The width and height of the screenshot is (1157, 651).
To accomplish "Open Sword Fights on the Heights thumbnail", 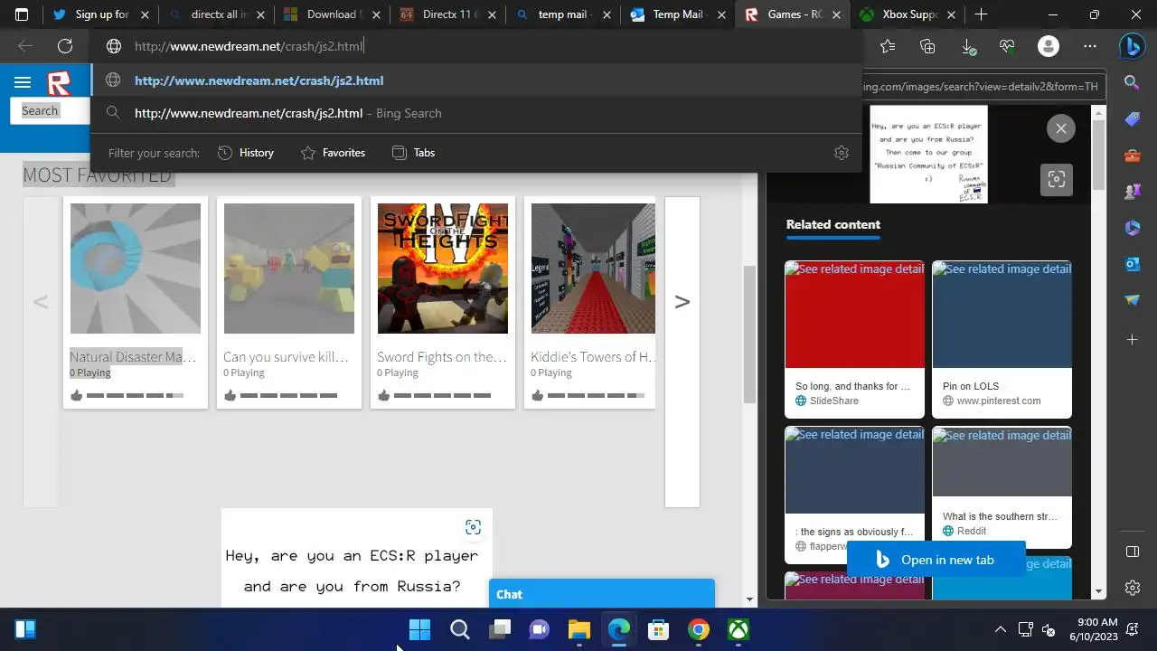I will coord(443,269).
